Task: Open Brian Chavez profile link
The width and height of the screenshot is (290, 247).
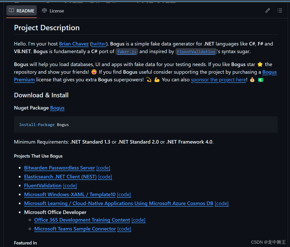Action: pyautogui.click(x=74, y=44)
